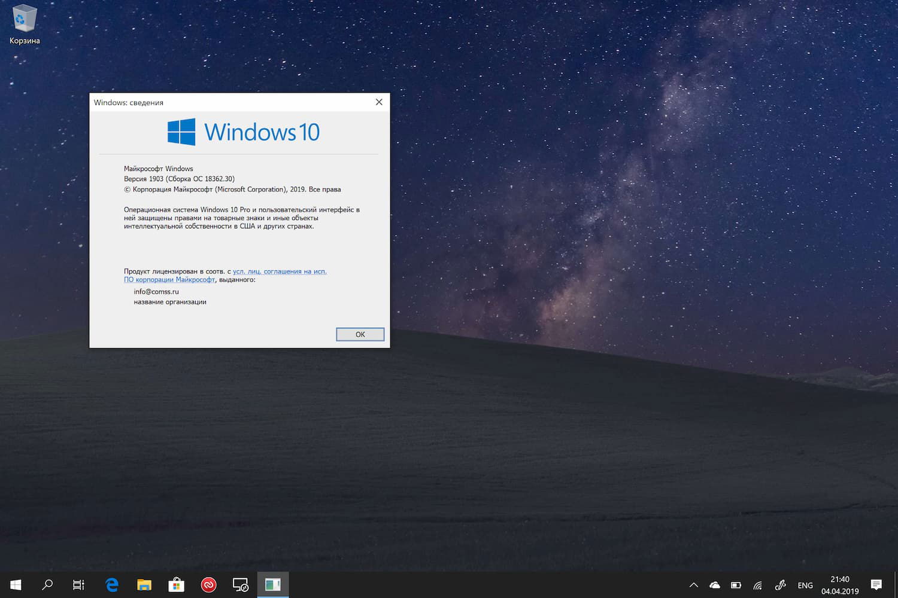This screenshot has width=898, height=598.
Task: Open the calendar by clicking the clock
Action: 841,584
